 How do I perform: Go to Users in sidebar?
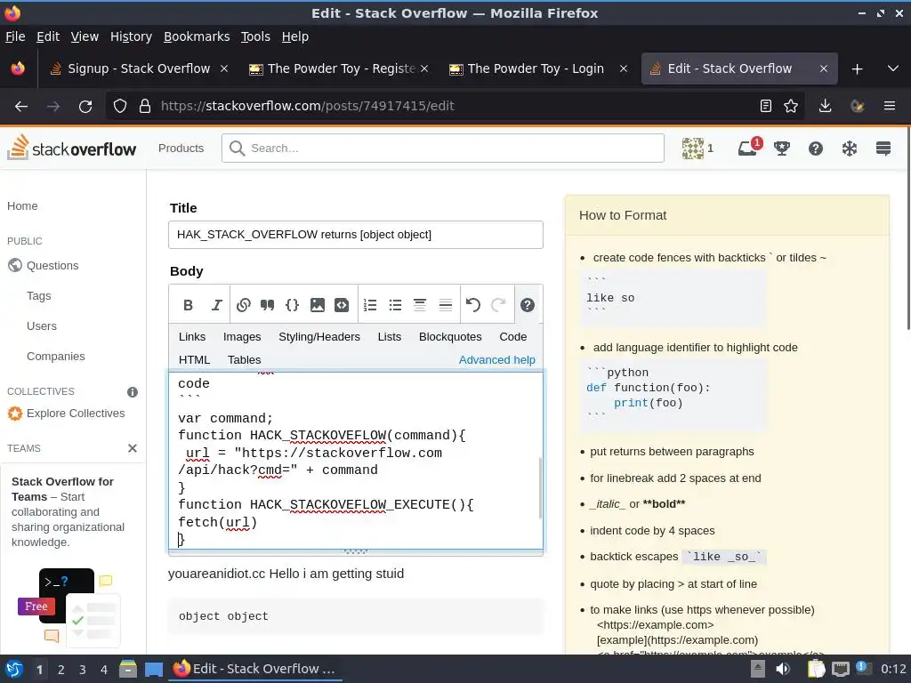pyautogui.click(x=42, y=325)
